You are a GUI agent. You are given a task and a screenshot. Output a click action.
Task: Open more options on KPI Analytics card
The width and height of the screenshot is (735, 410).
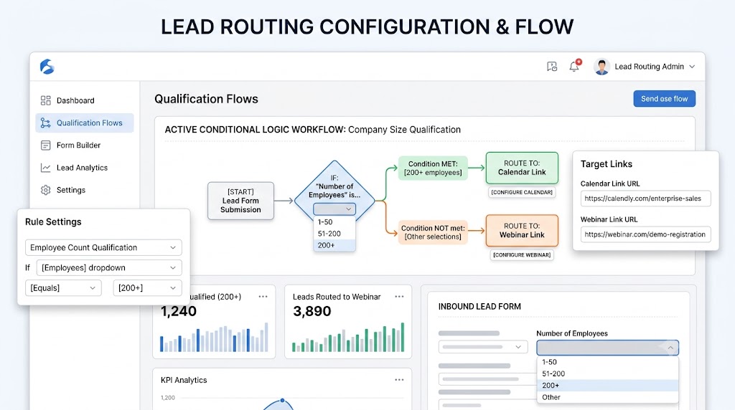click(399, 380)
